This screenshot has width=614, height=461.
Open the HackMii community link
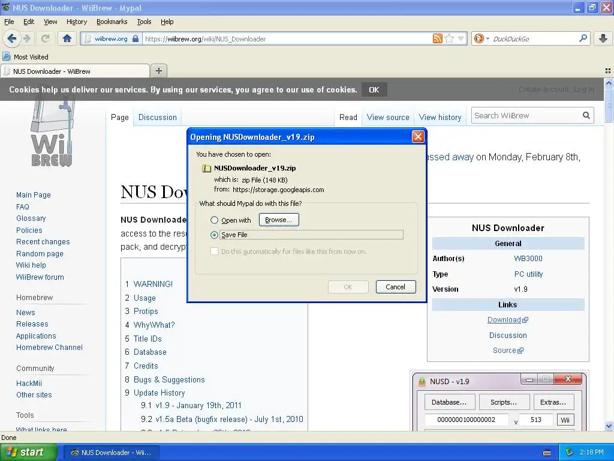29,384
